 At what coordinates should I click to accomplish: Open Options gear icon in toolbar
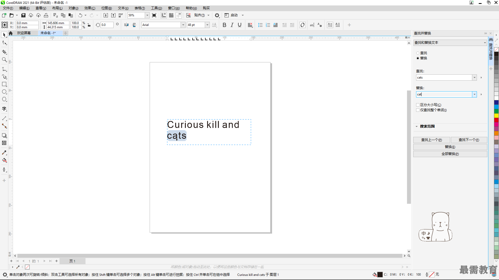217,15
